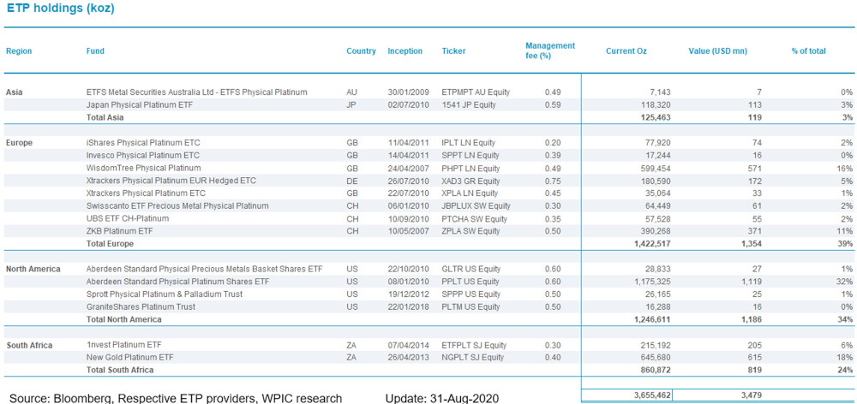Click ticker GLTR US Equity

471,269
